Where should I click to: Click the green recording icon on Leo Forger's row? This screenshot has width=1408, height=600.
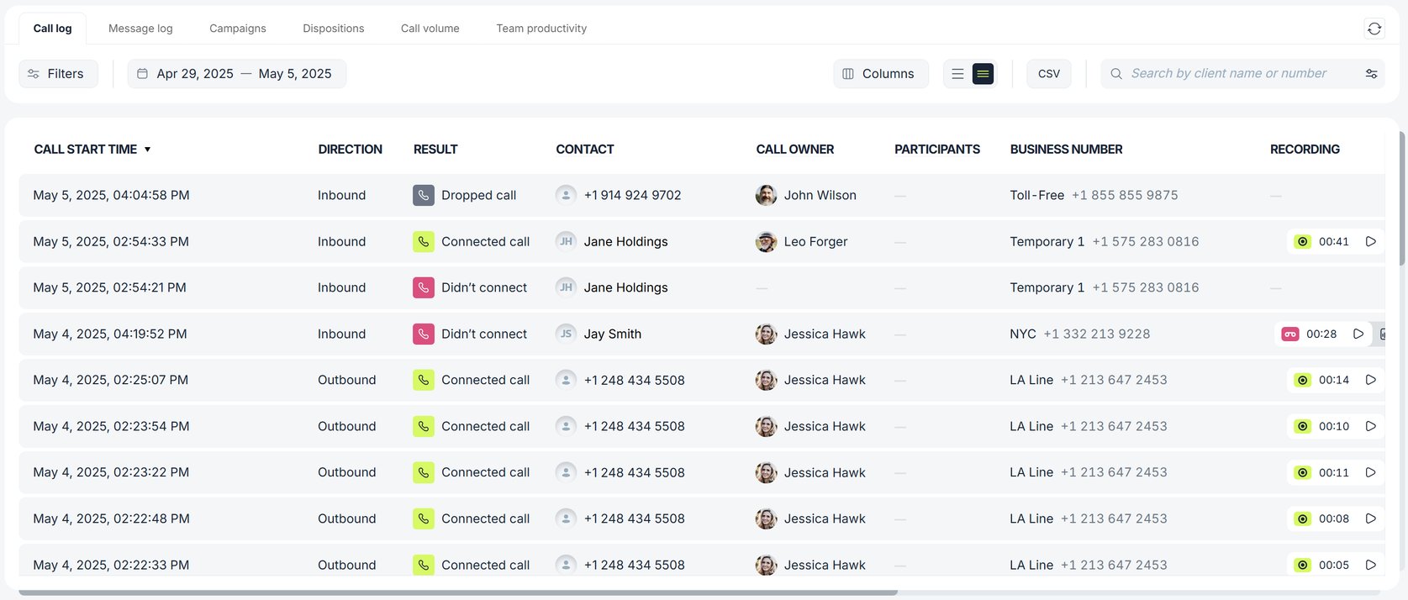pos(1303,241)
